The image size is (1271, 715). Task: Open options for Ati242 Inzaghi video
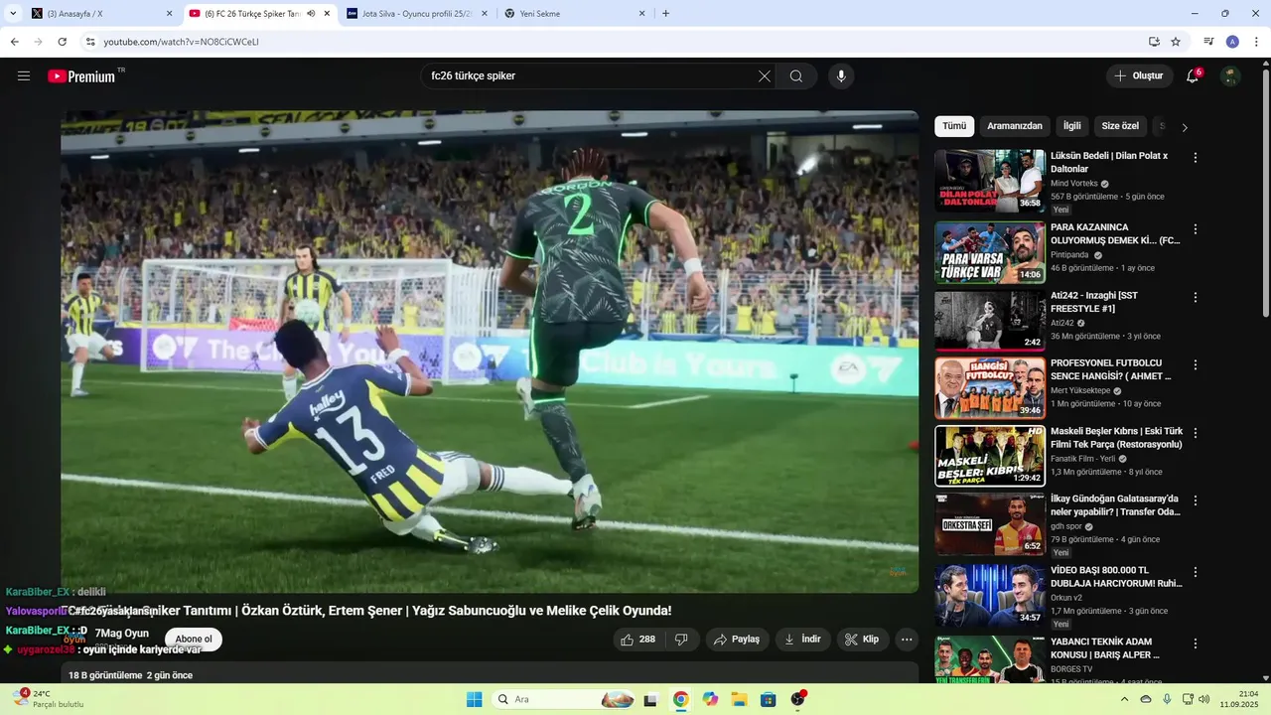click(1196, 297)
